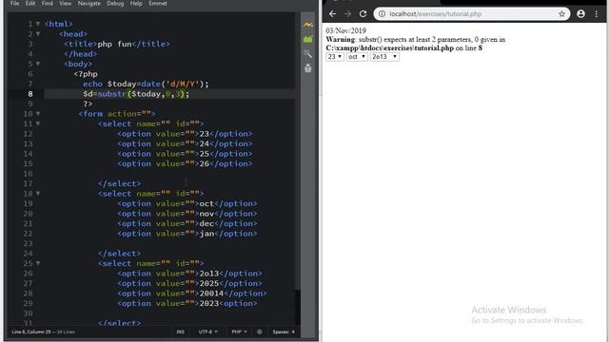The width and height of the screenshot is (609, 342).
Task: Click the 03/Nov/2019 date output in browser
Action: point(345,30)
